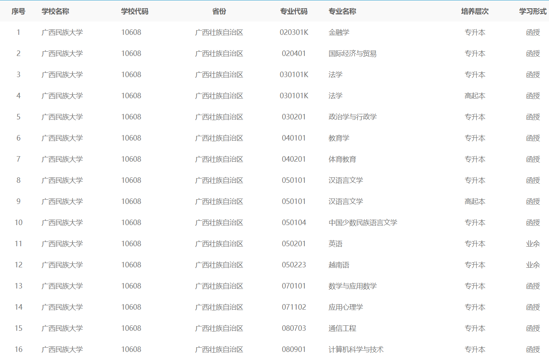Click major code 040101
This screenshot has height=357, width=549.
point(294,138)
